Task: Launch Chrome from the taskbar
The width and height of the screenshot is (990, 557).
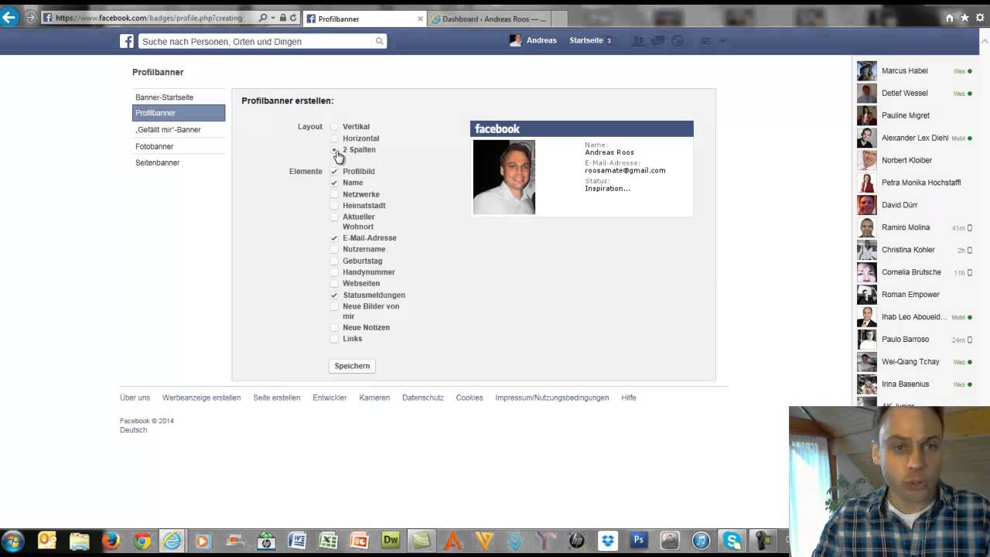Action: [x=142, y=541]
